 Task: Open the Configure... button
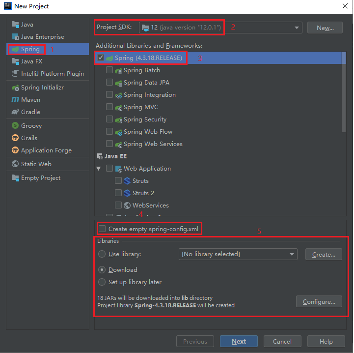pyautogui.click(x=319, y=301)
